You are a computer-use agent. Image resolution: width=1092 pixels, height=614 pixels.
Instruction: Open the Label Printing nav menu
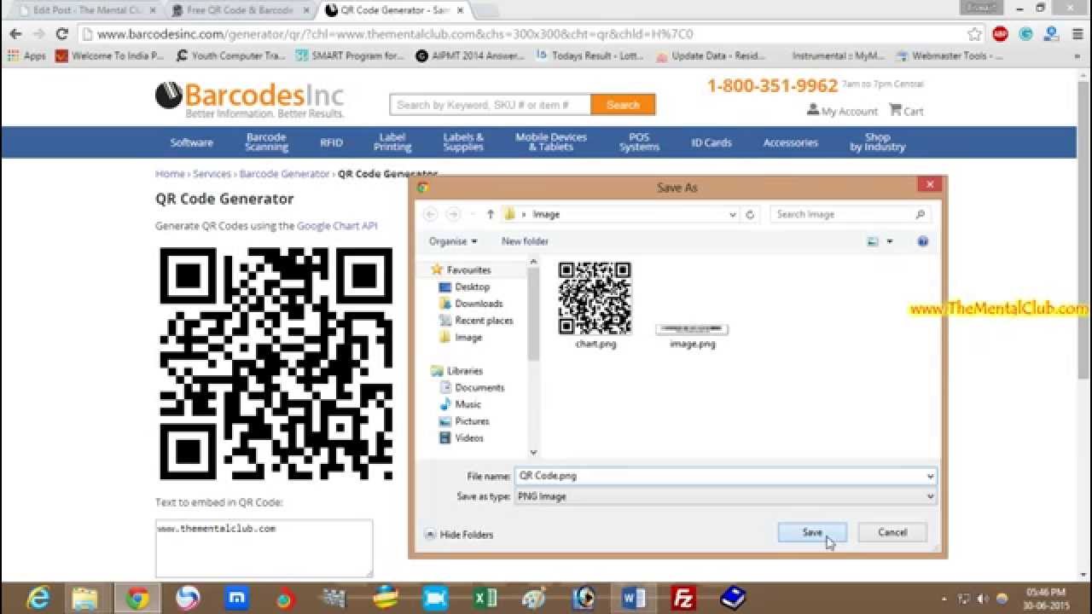click(x=392, y=142)
